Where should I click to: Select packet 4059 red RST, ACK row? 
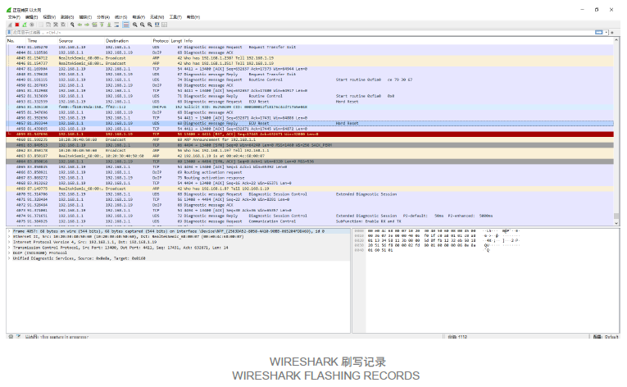pos(310,134)
